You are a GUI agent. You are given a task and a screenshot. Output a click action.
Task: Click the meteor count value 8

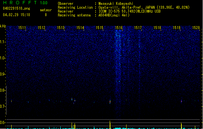[46, 15]
